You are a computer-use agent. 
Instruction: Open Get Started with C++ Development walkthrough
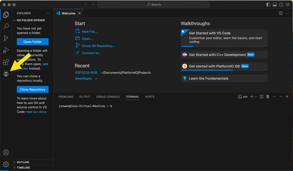(x=224, y=55)
